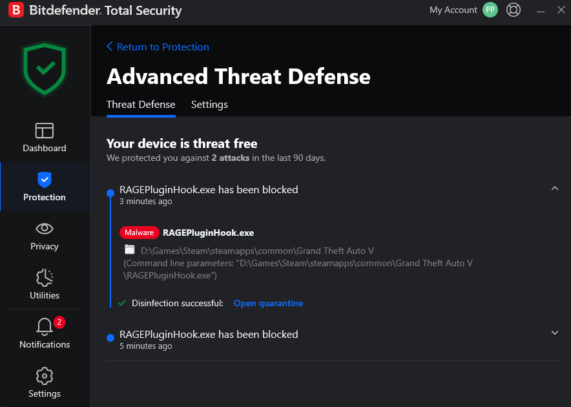The image size is (571, 407).
Task: Click the PP account avatar
Action: coord(490,10)
